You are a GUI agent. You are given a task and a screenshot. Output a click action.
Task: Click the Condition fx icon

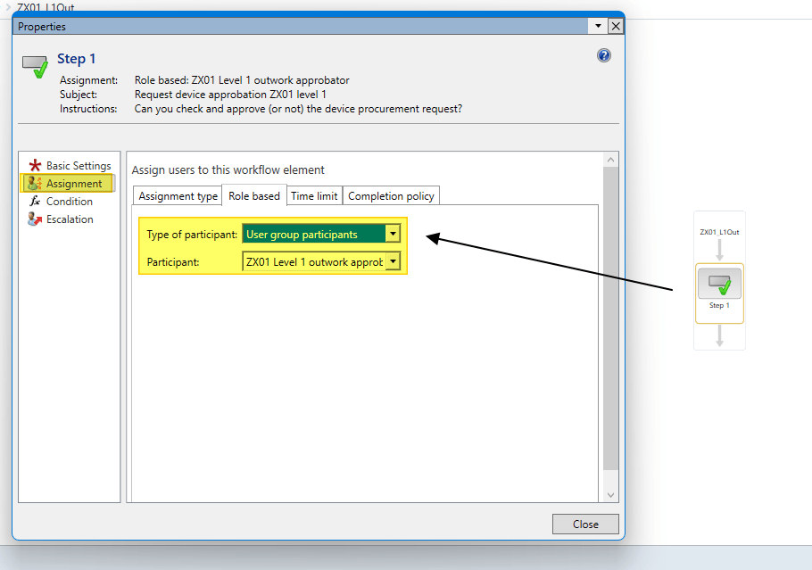pos(35,202)
